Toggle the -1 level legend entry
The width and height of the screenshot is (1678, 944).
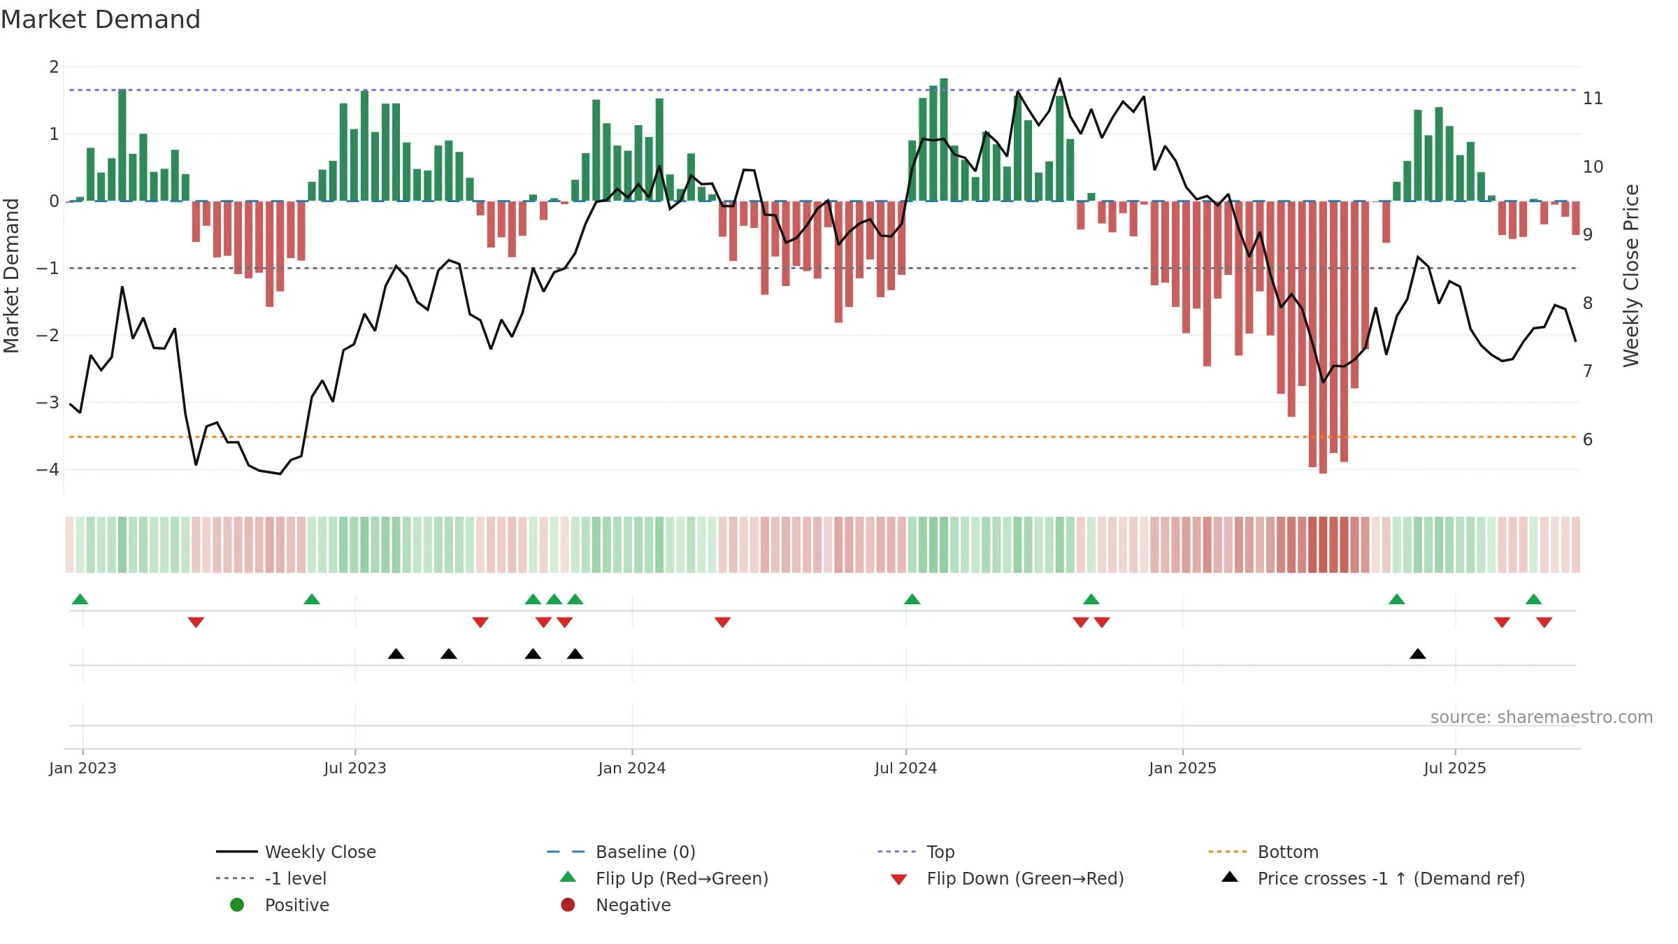click(296, 878)
